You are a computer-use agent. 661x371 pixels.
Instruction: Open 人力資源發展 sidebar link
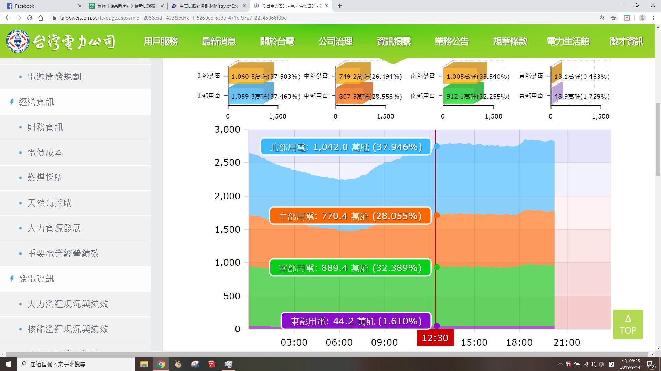[75, 228]
